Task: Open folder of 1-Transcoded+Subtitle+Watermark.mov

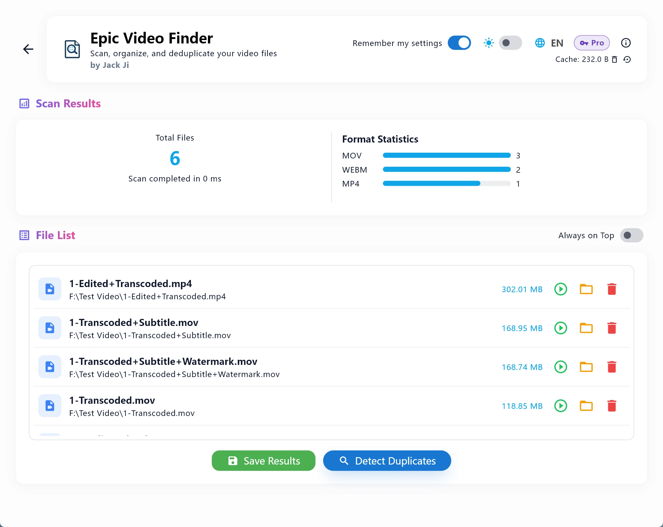Action: (586, 367)
